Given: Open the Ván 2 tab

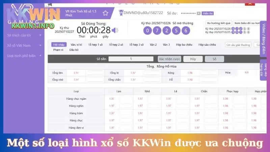Looking at the screenshot, I should (153, 45).
